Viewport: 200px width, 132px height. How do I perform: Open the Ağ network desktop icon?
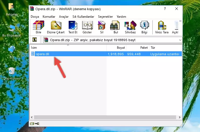(x=12, y=52)
